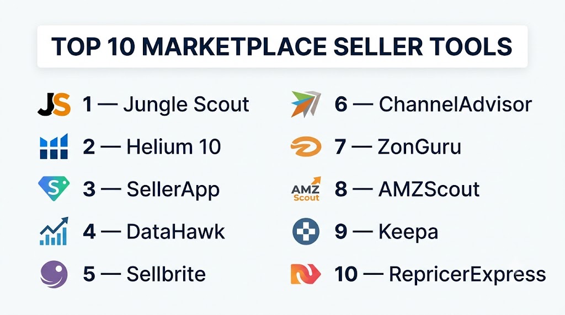Screen dimensions: 565x315
Task: Click the AMZScout text label
Action: pyautogui.click(x=429, y=189)
